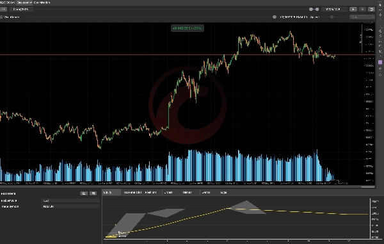The width and height of the screenshot is (384, 244).
Task: Switch to the Trade Statistics tab
Action: (132, 192)
